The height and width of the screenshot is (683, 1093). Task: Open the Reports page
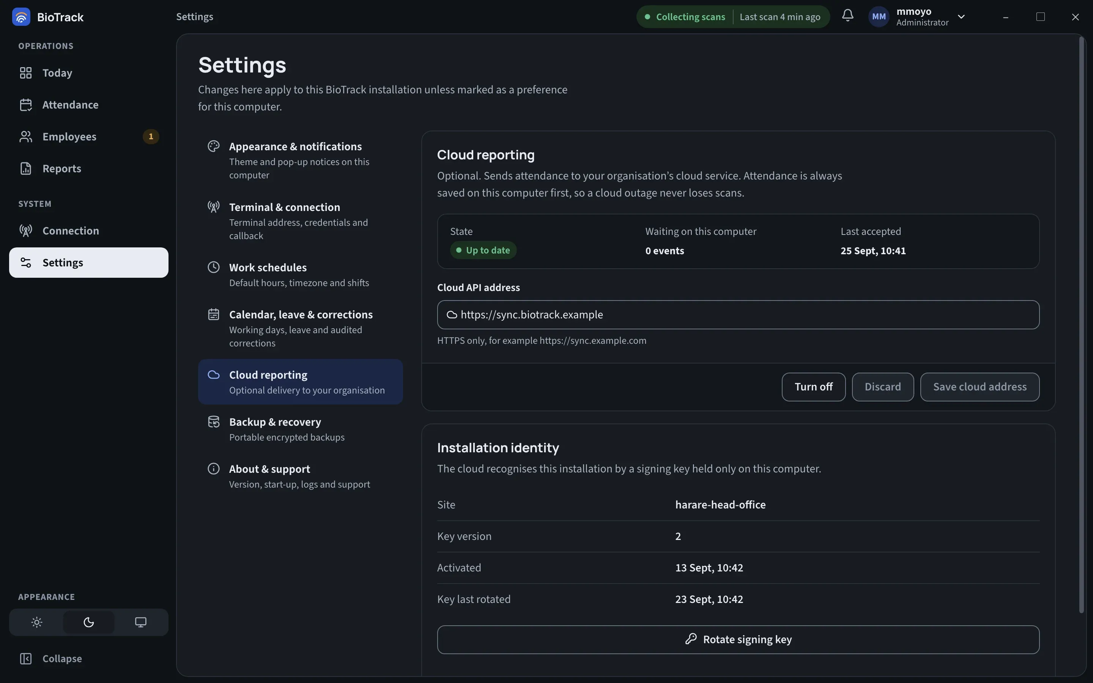pos(88,168)
